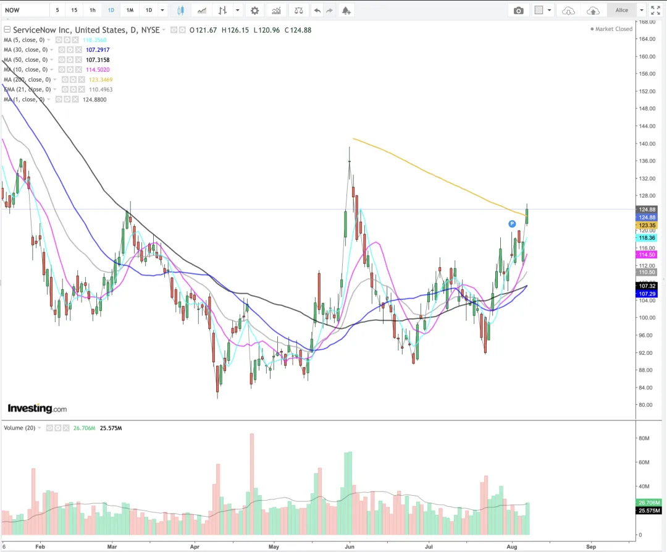667x552 pixels.
Task: Select the candlestick chart style icon
Action: pos(180,11)
